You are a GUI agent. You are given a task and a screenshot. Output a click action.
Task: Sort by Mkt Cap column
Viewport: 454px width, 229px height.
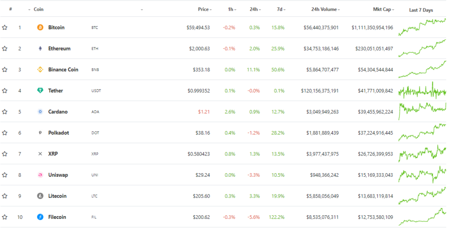pos(384,9)
